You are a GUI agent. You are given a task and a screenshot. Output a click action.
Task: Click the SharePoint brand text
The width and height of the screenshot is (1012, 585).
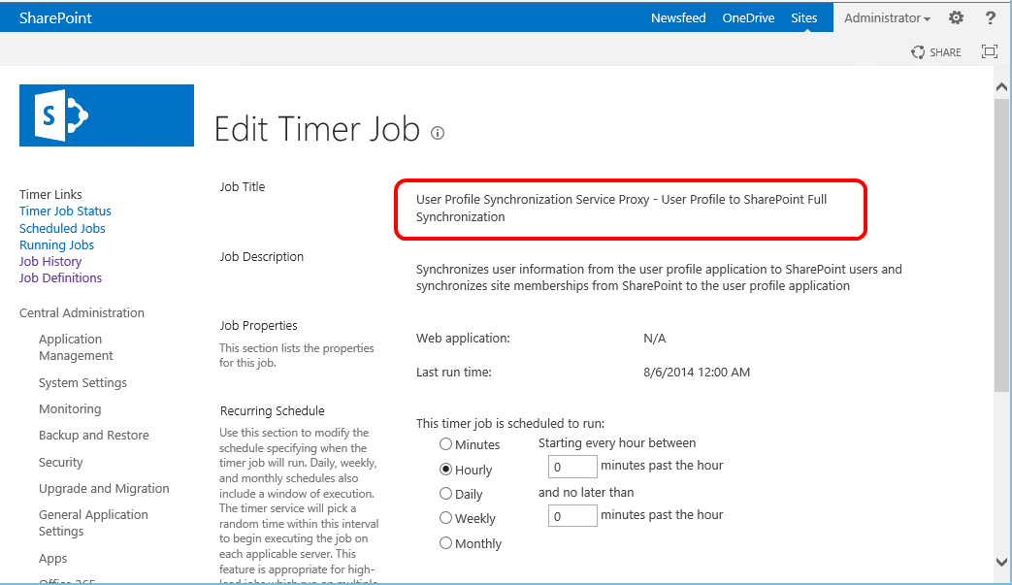point(55,18)
